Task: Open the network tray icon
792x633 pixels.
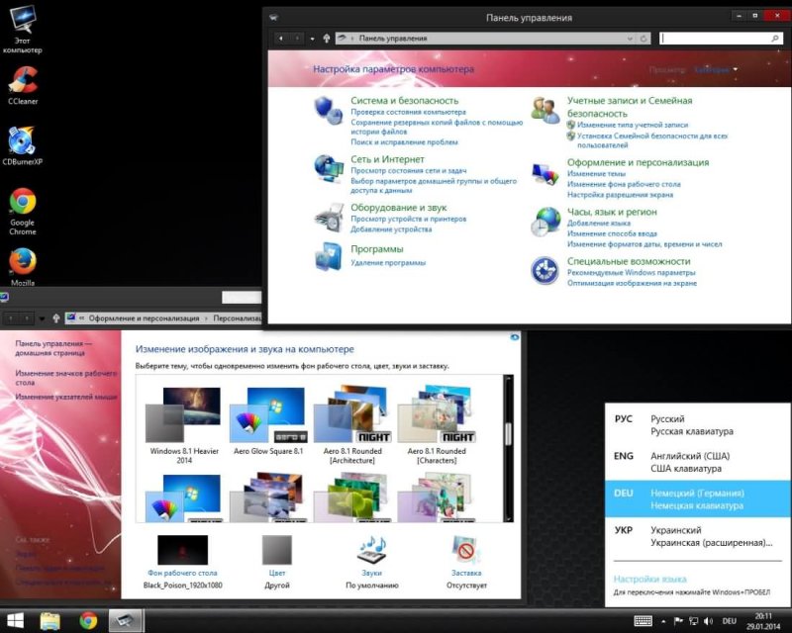Action: click(694, 621)
